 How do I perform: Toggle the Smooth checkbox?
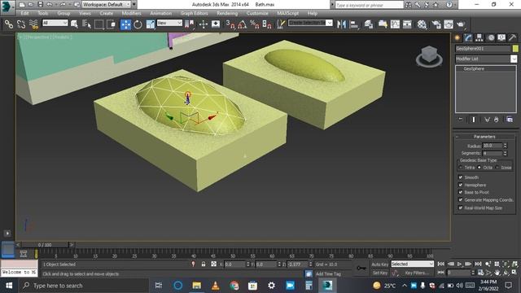[x=461, y=177]
